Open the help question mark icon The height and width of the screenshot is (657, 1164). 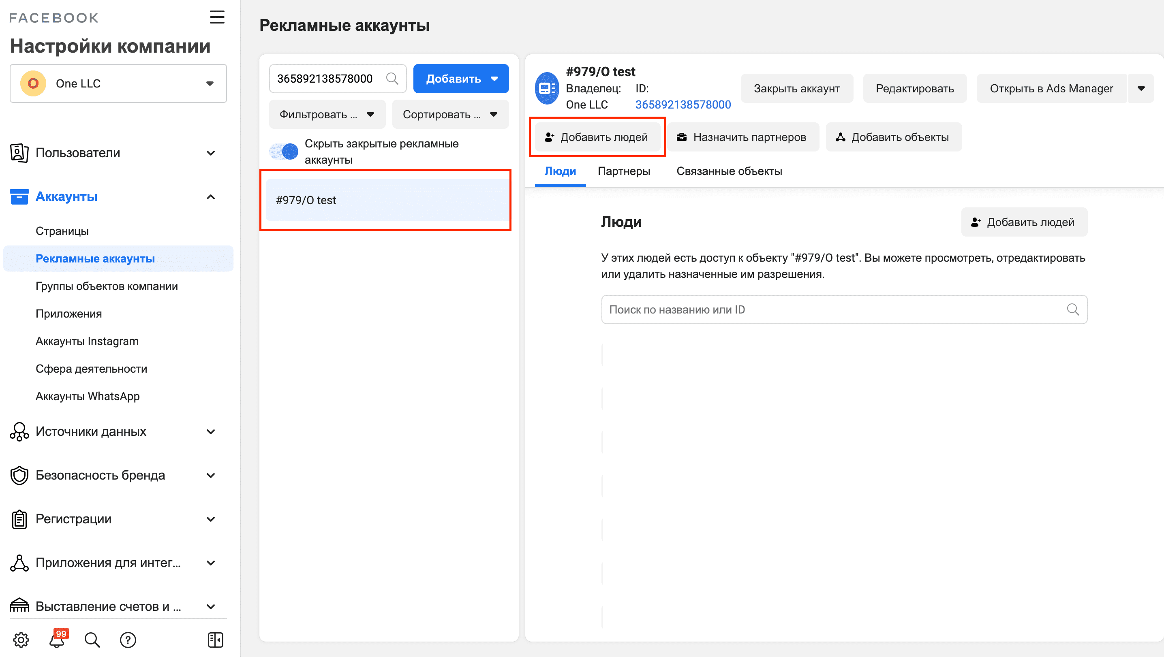(x=128, y=640)
